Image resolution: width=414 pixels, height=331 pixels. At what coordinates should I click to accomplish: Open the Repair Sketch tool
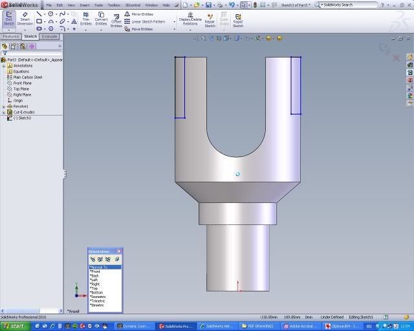pos(210,19)
